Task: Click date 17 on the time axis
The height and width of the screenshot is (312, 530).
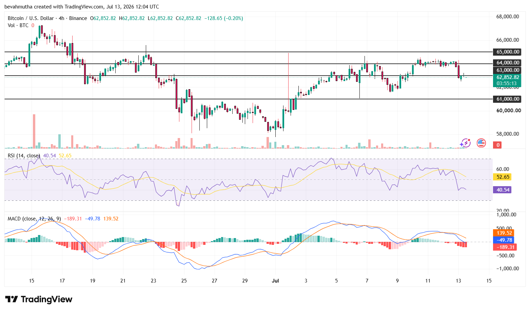Action: click(x=62, y=281)
